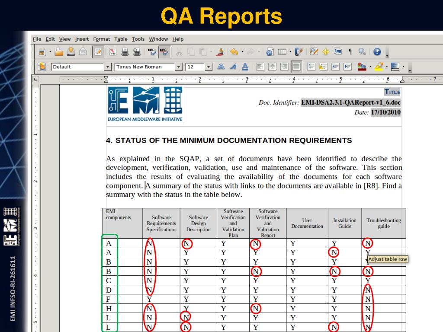
Task: Open the Format menu
Action: (x=101, y=39)
